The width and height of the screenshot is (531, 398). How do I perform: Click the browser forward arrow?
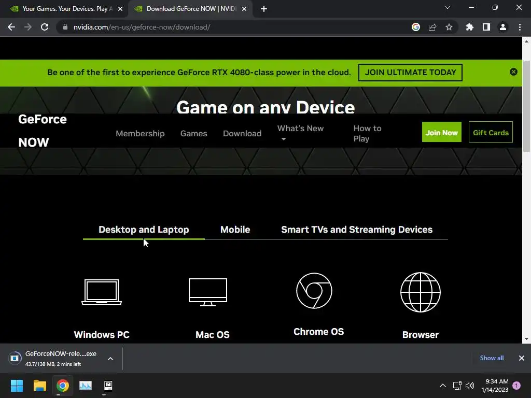coord(28,27)
